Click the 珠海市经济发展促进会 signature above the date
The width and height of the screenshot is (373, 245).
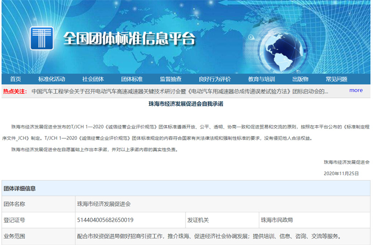[346, 162]
